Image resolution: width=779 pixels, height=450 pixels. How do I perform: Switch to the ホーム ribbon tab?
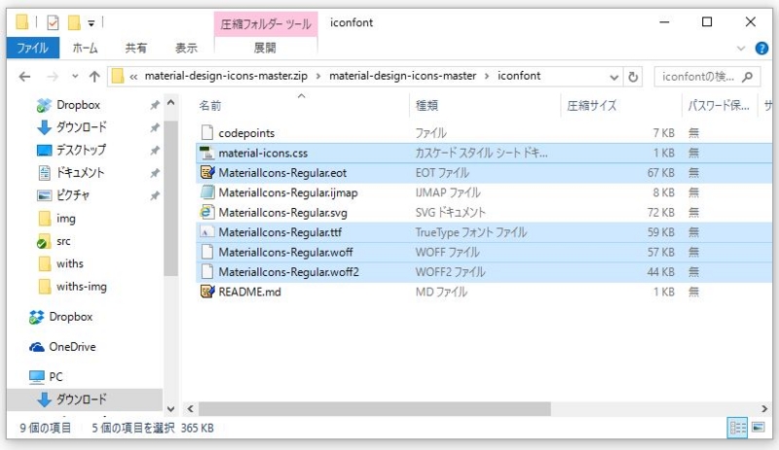tap(85, 48)
